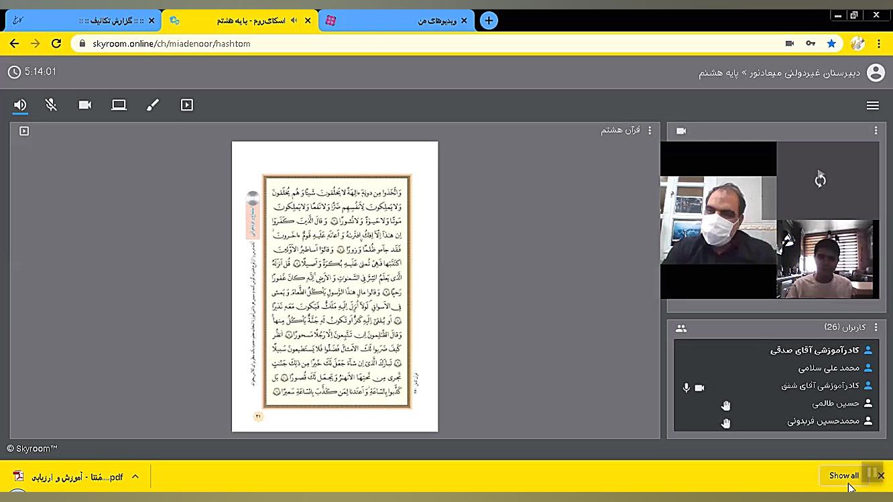Toggle microphone for کادرآموزشی آقای شفق

click(686, 387)
